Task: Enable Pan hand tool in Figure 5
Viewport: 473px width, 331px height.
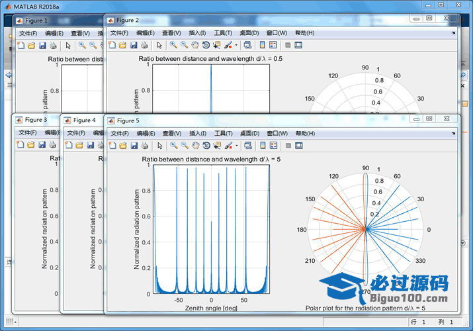Action: tap(195, 146)
